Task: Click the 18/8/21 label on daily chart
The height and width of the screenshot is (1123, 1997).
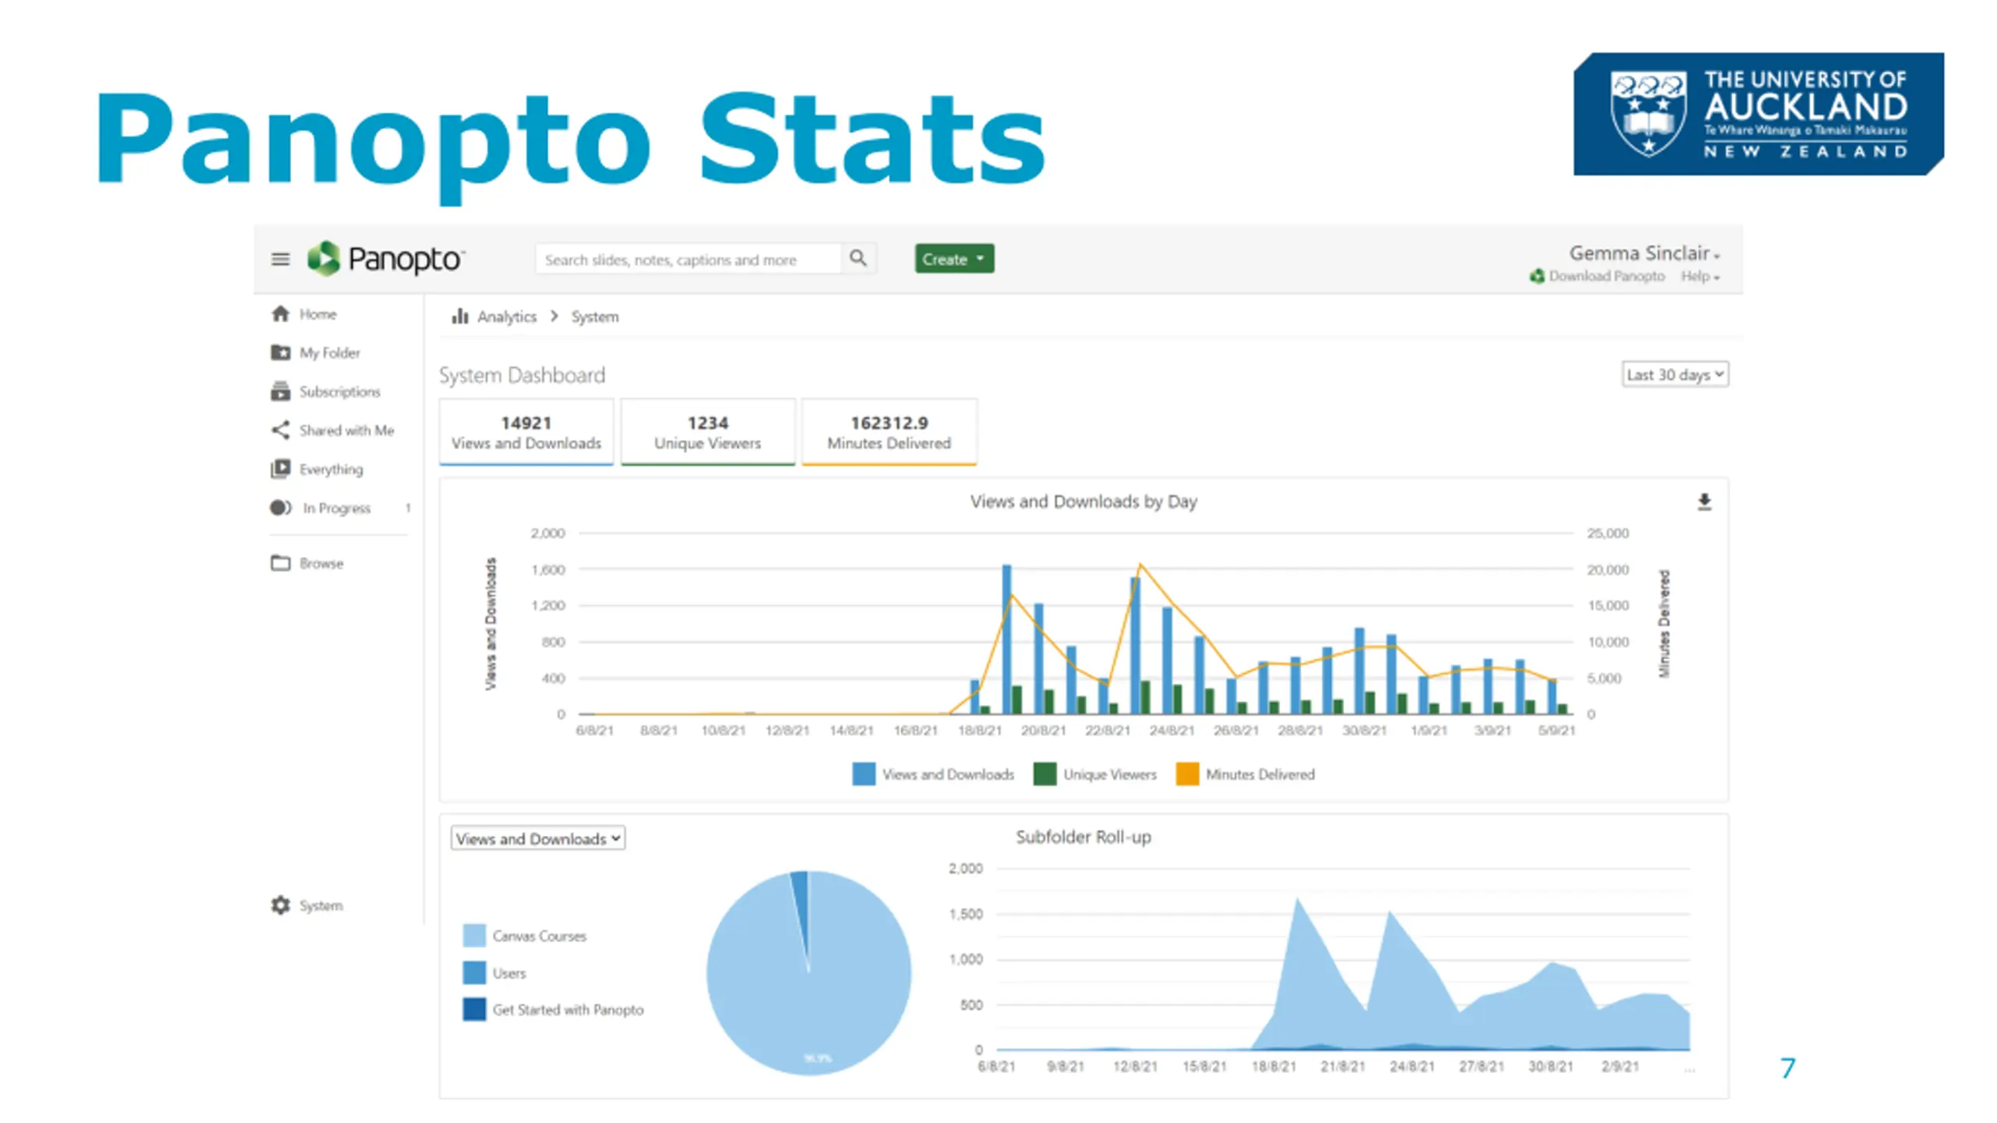Action: point(979,731)
